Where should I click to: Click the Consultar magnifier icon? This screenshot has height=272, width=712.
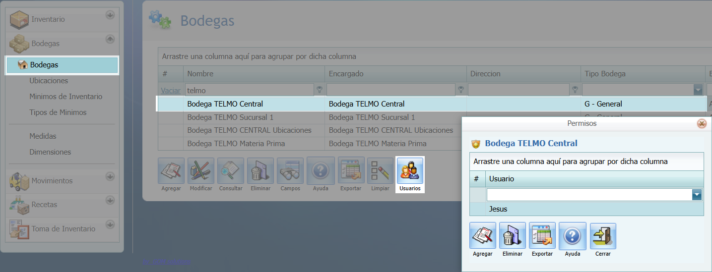coord(231,171)
